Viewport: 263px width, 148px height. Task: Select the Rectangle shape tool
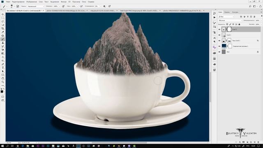[3, 75]
